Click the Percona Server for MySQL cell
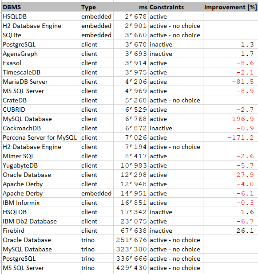258x274 pixels. [41, 137]
